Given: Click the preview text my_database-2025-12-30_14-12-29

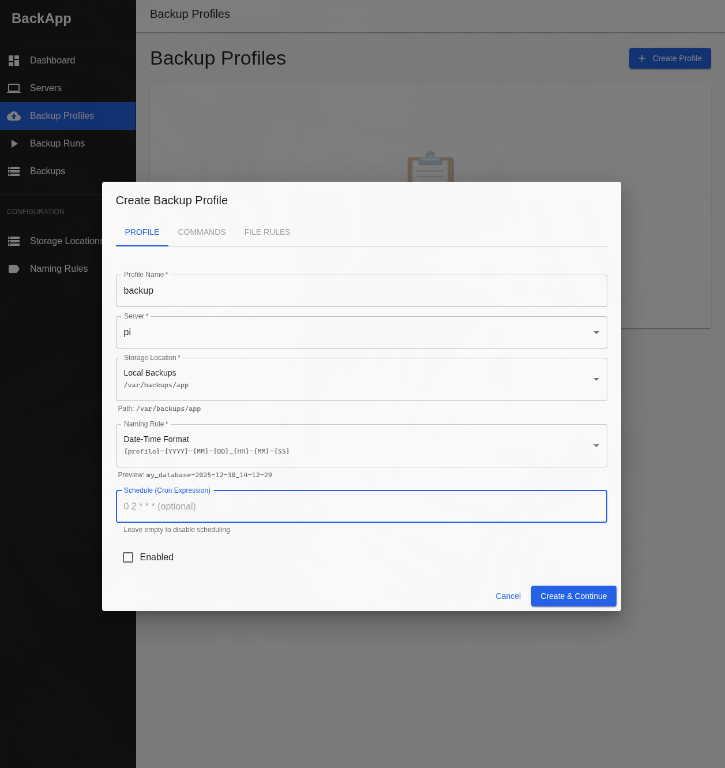Looking at the screenshot, I should [x=209, y=475].
